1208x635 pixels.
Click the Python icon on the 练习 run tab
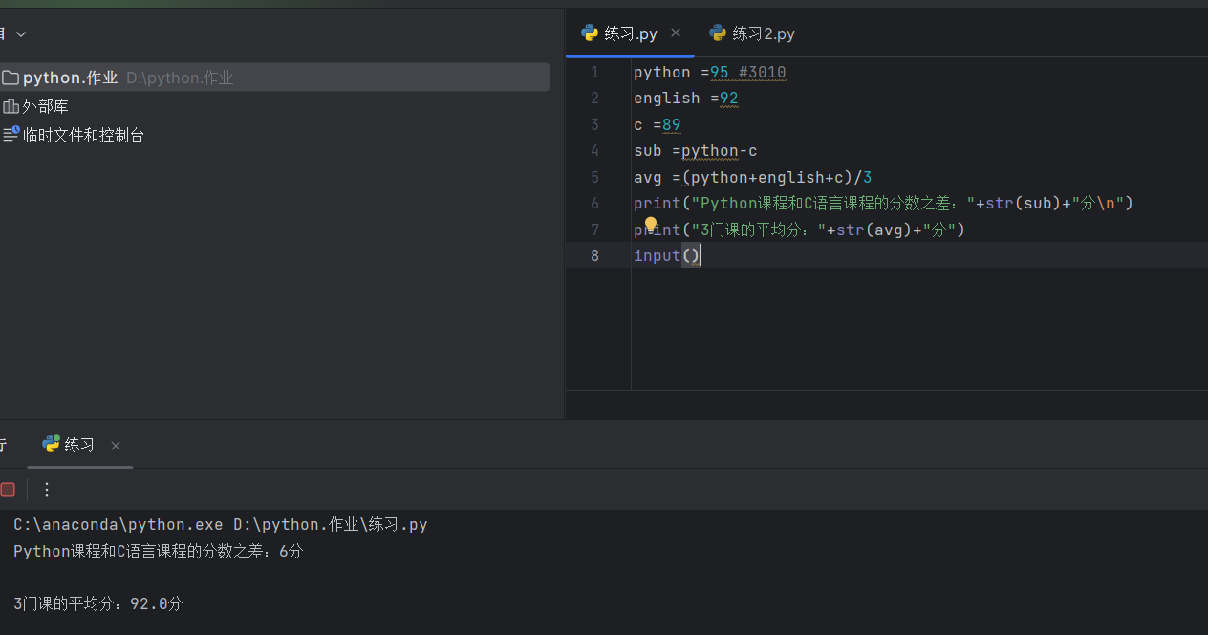click(x=51, y=445)
